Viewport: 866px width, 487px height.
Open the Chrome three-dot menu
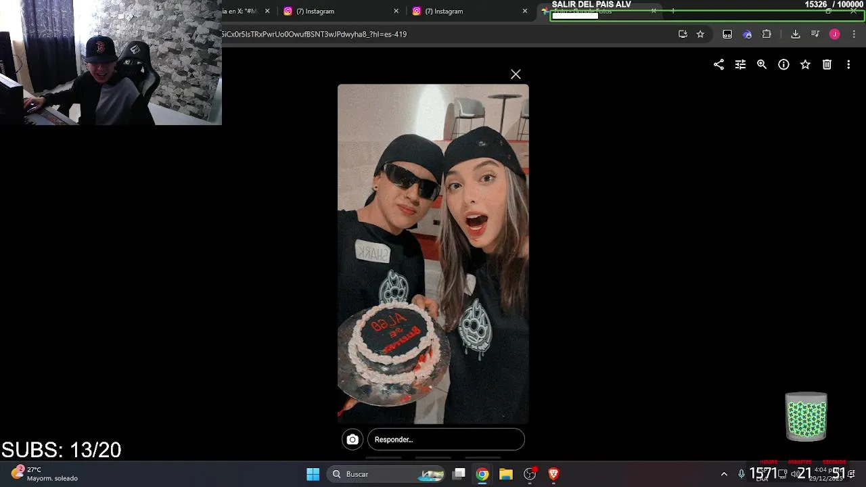coord(853,34)
